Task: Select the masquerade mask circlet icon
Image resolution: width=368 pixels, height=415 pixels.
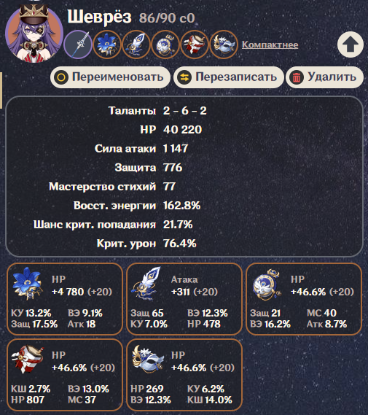Action: tap(224, 44)
